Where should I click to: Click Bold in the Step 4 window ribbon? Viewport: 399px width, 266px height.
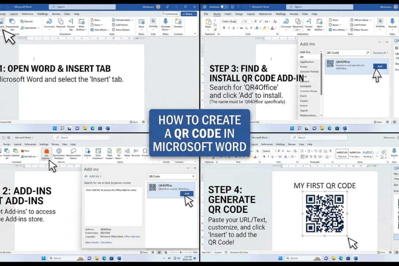coord(264,157)
